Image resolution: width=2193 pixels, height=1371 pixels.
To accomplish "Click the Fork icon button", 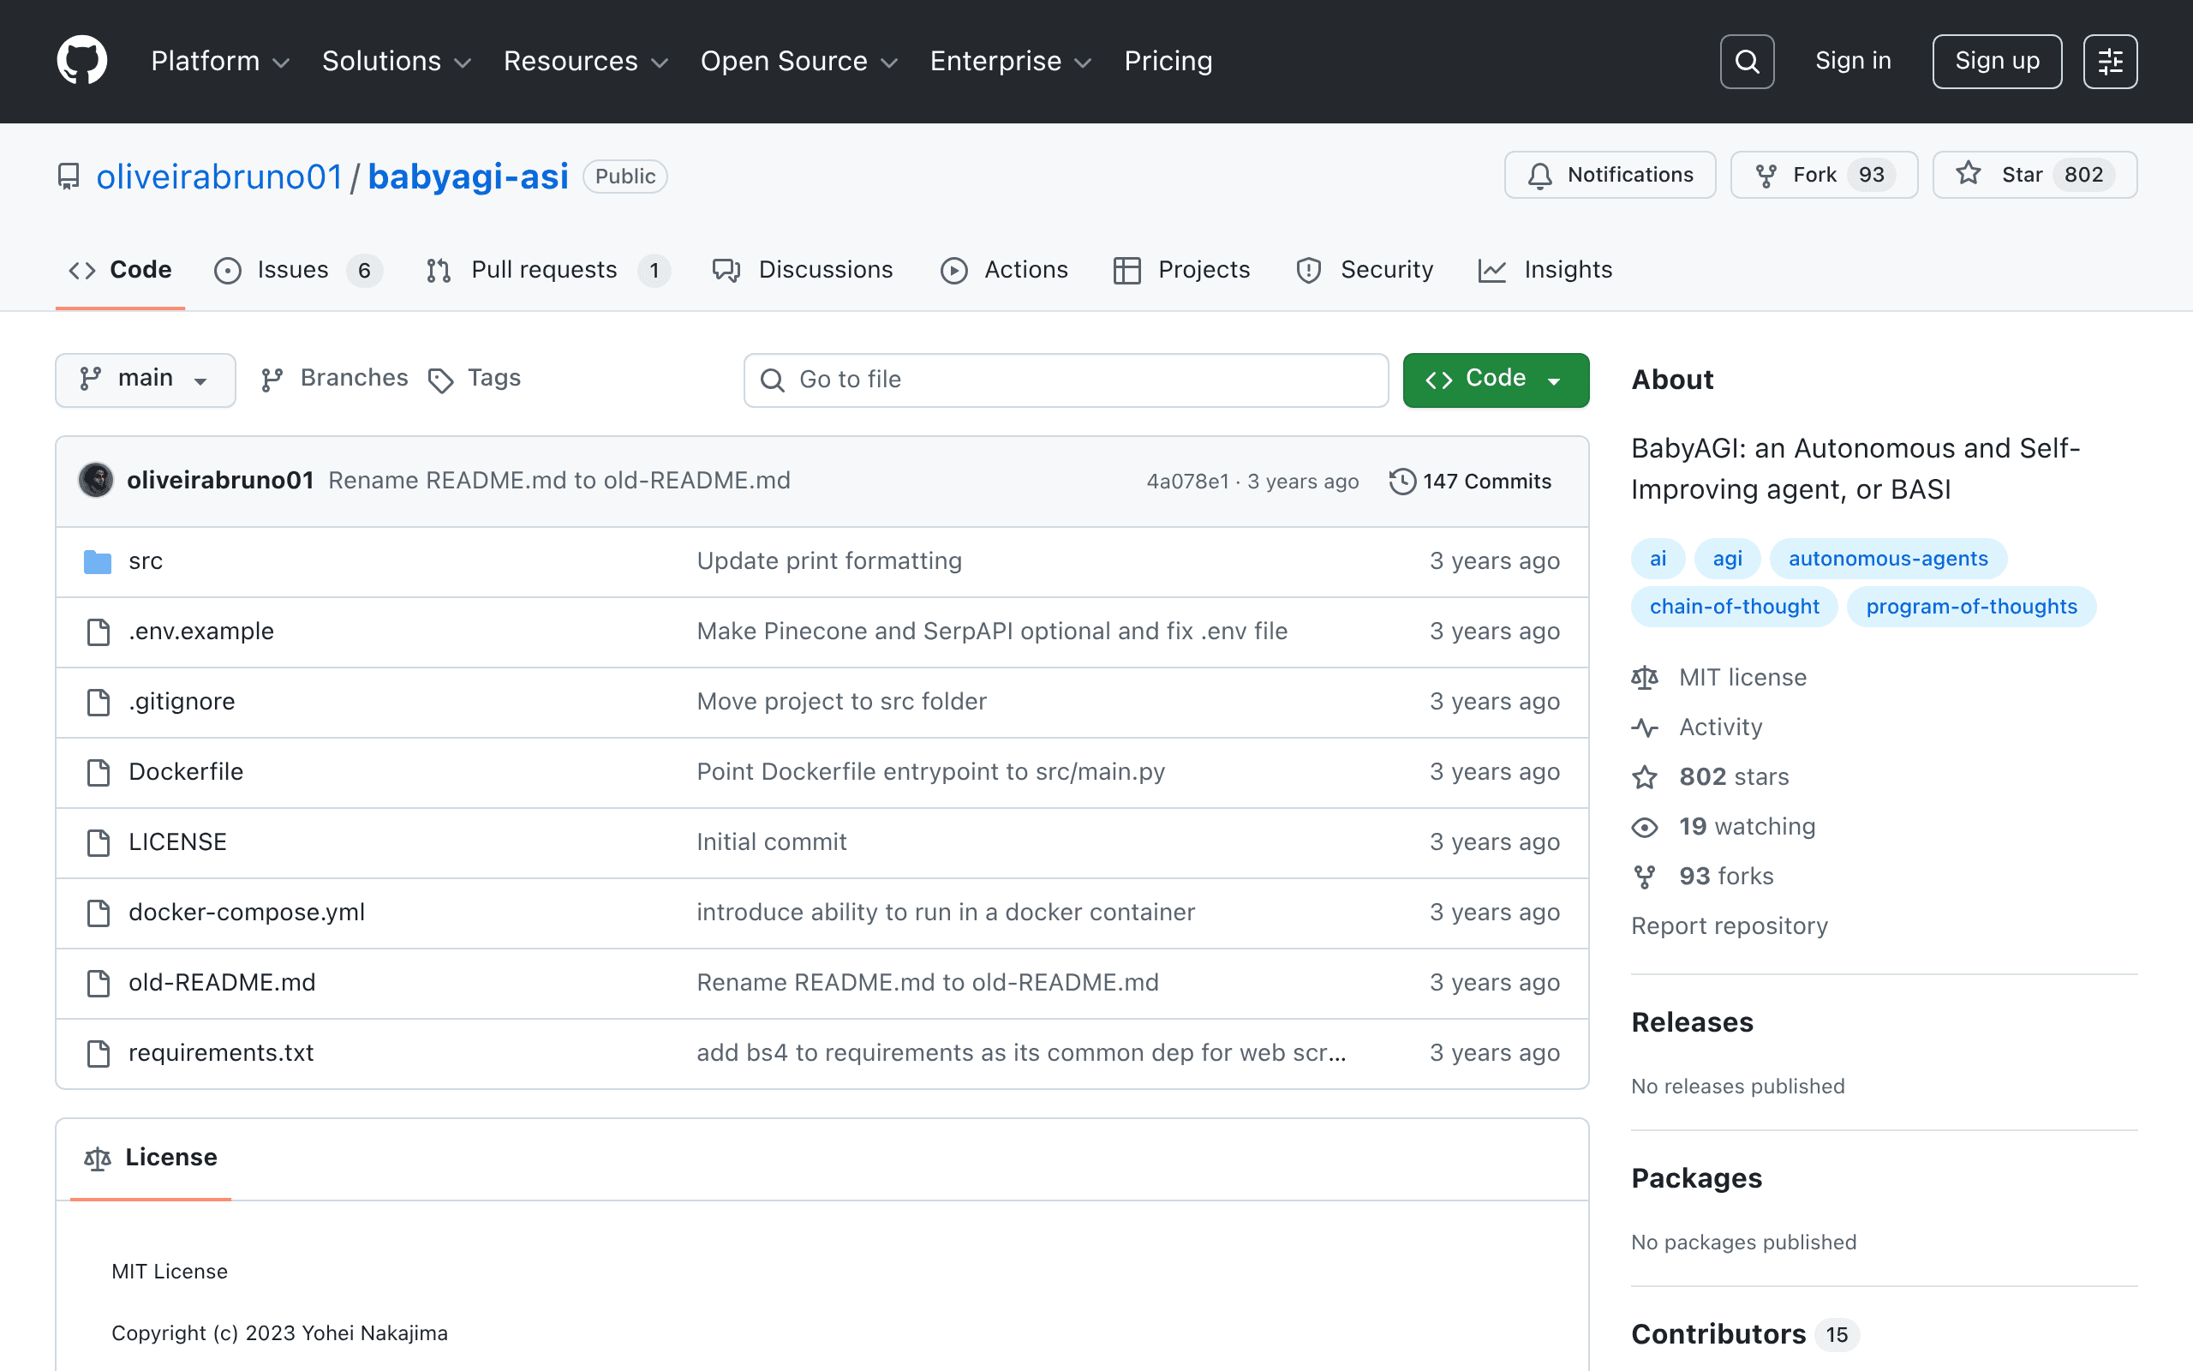I will click(x=1823, y=175).
